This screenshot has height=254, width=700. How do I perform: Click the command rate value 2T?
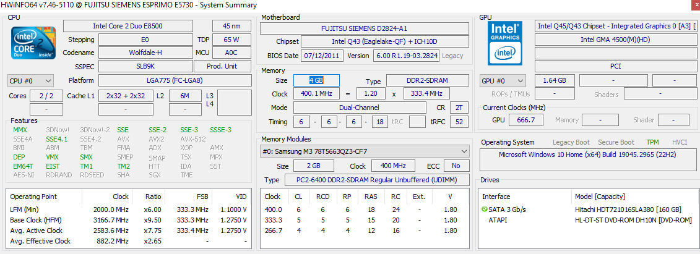pyautogui.click(x=459, y=108)
